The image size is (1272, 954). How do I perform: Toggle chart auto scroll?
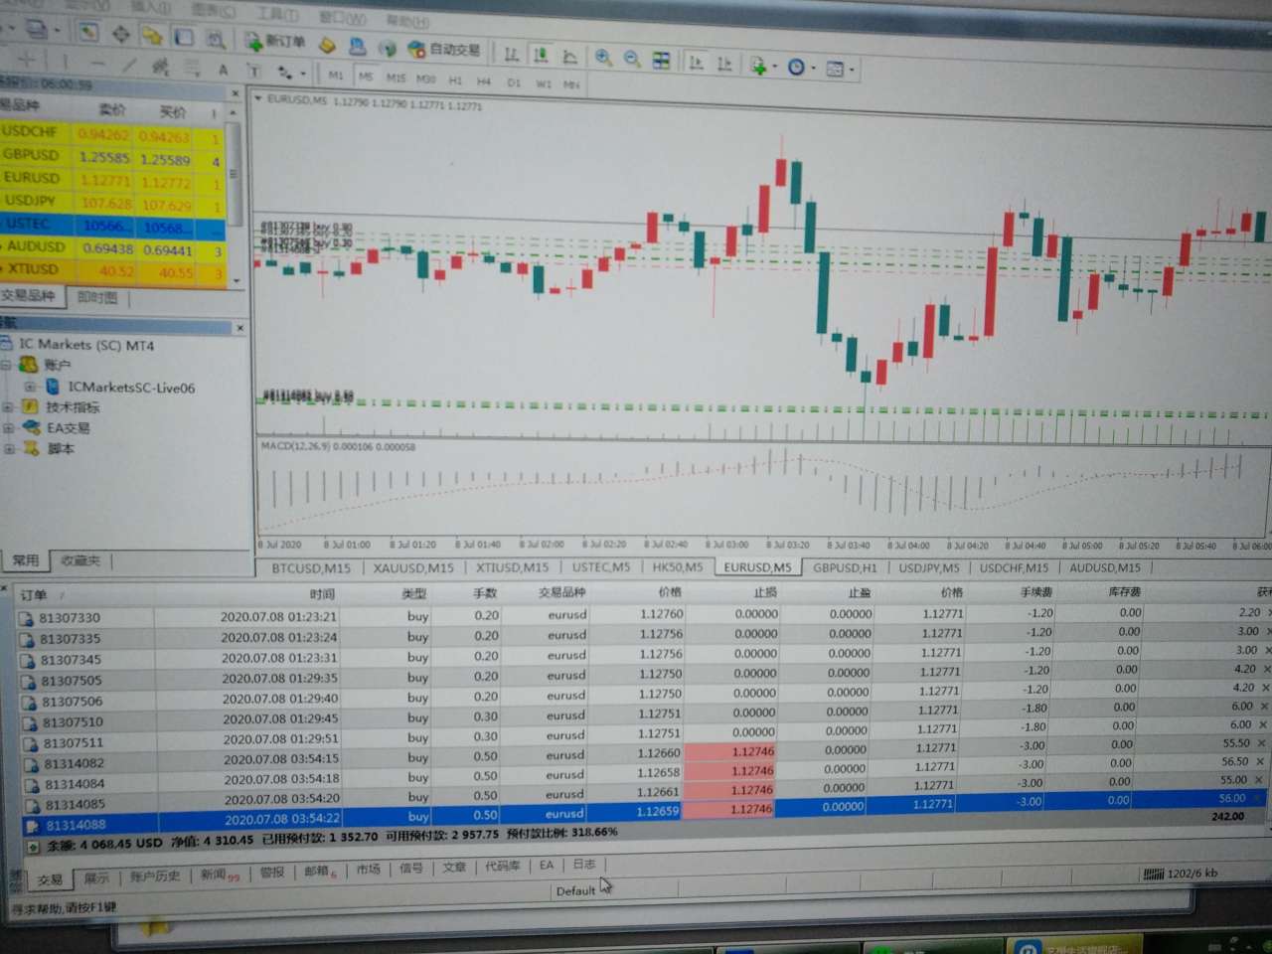696,62
